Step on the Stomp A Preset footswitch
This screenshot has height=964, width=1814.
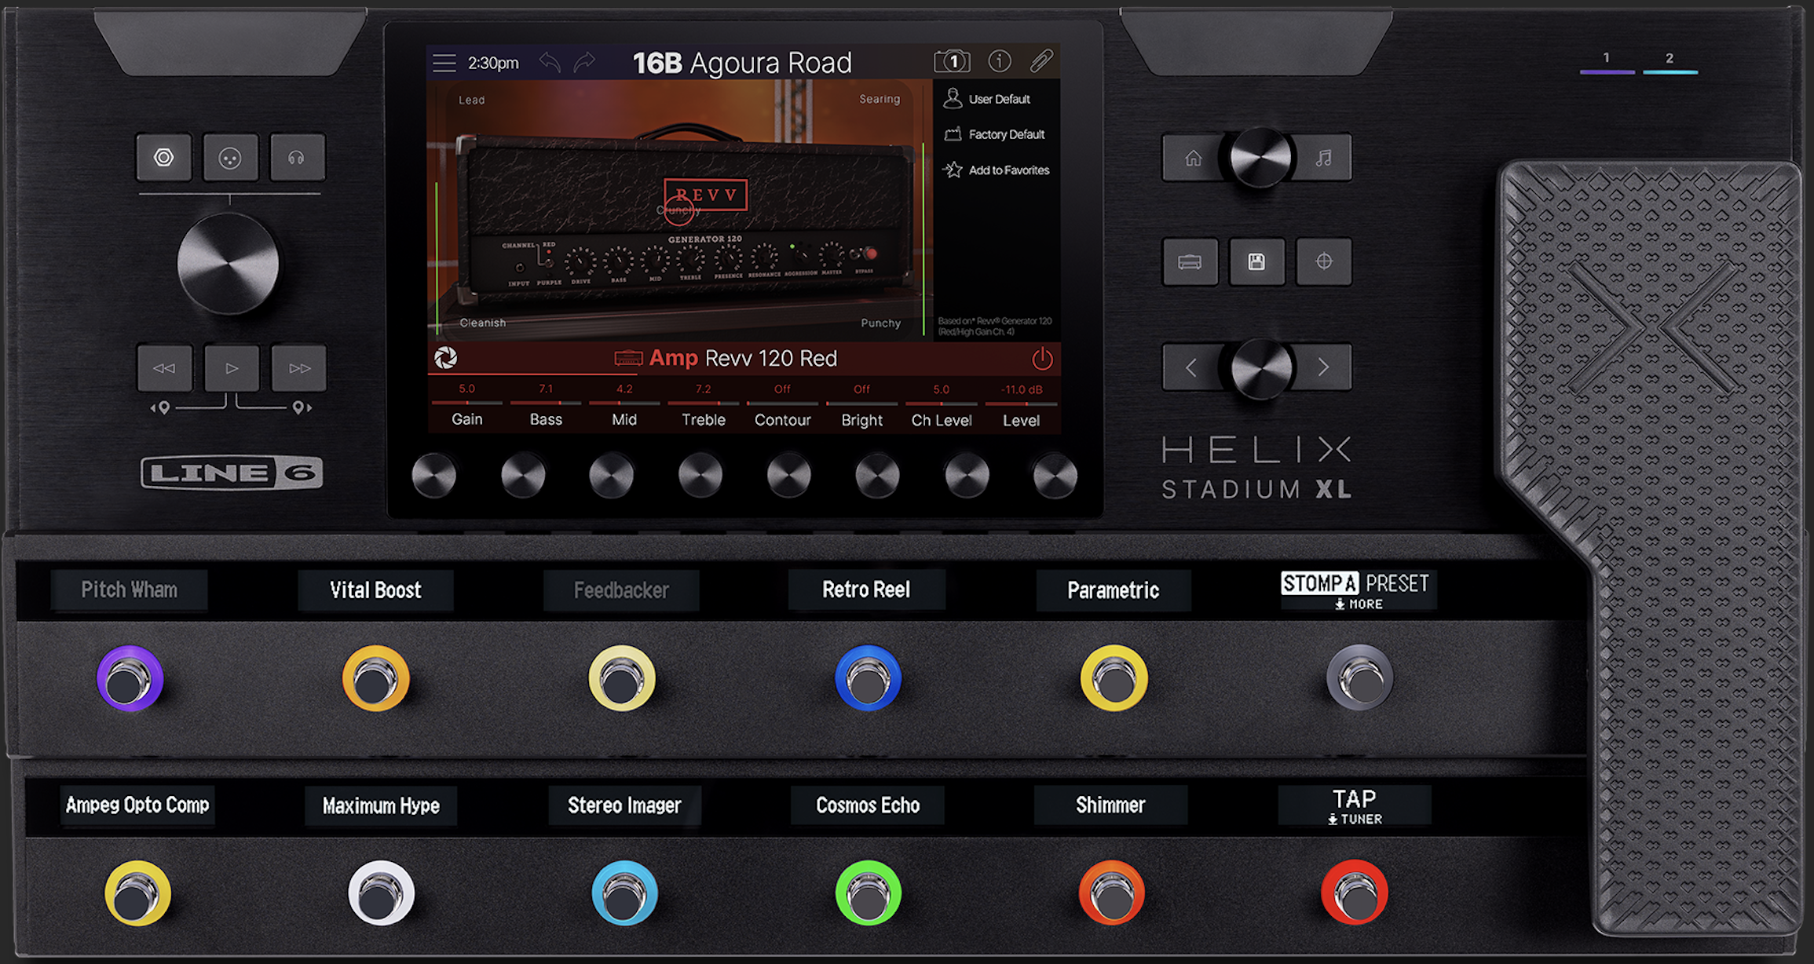[1360, 678]
